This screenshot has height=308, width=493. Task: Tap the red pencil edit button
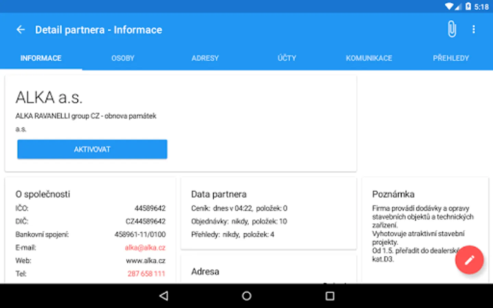coord(469,260)
